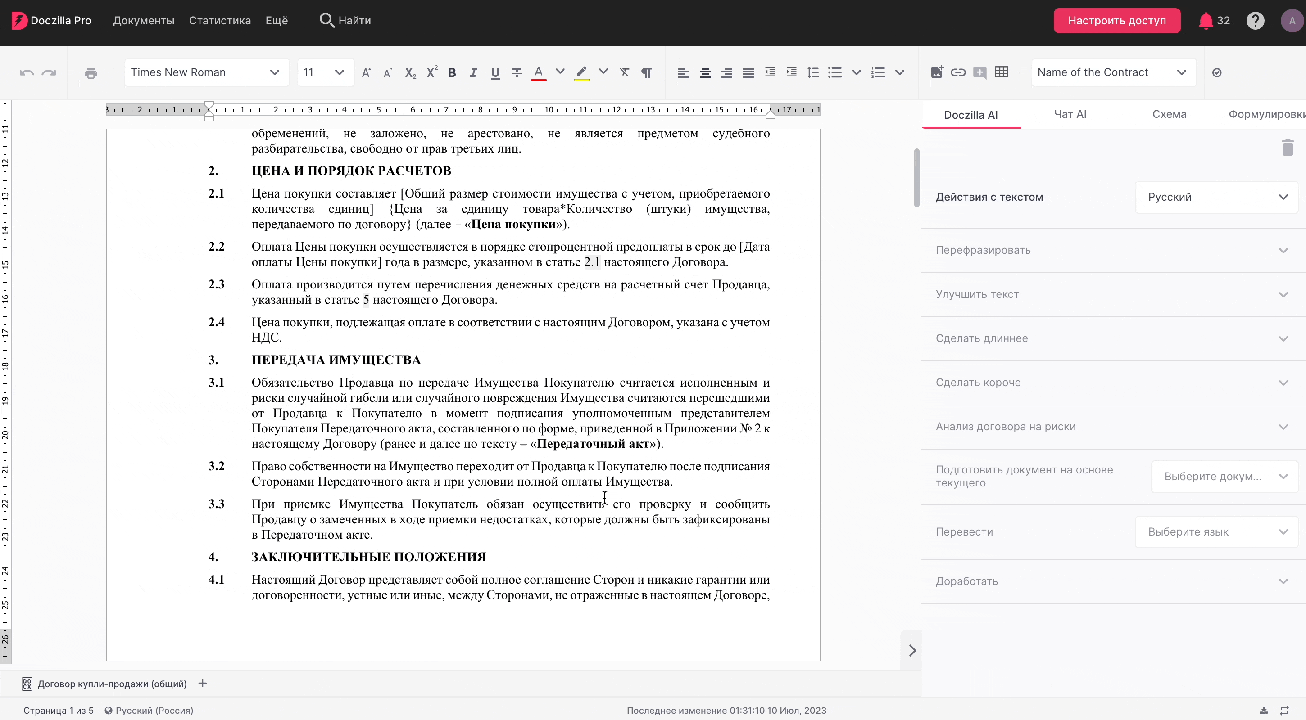The width and height of the screenshot is (1306, 720).
Task: Insert a numbered list
Action: pos(878,72)
